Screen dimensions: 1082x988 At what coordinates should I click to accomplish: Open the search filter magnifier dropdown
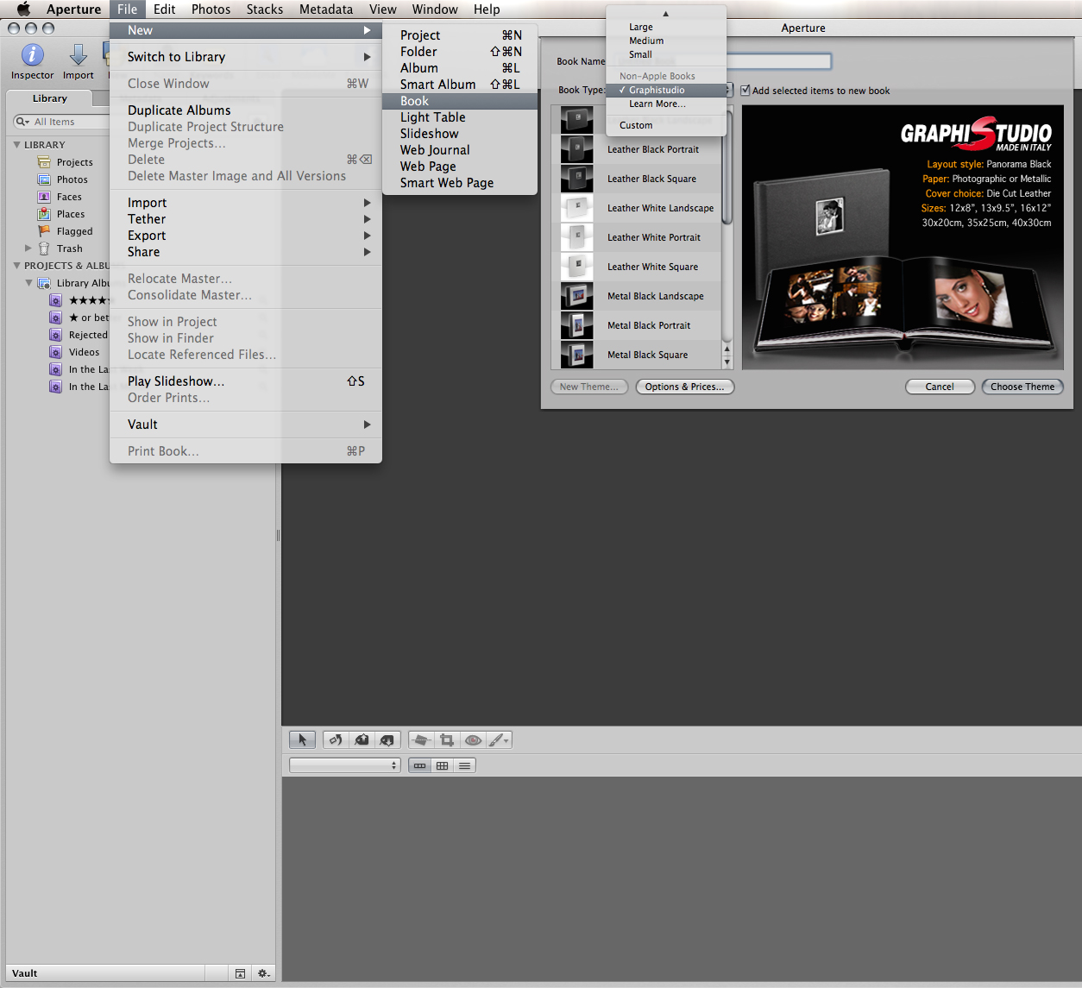[x=22, y=122]
